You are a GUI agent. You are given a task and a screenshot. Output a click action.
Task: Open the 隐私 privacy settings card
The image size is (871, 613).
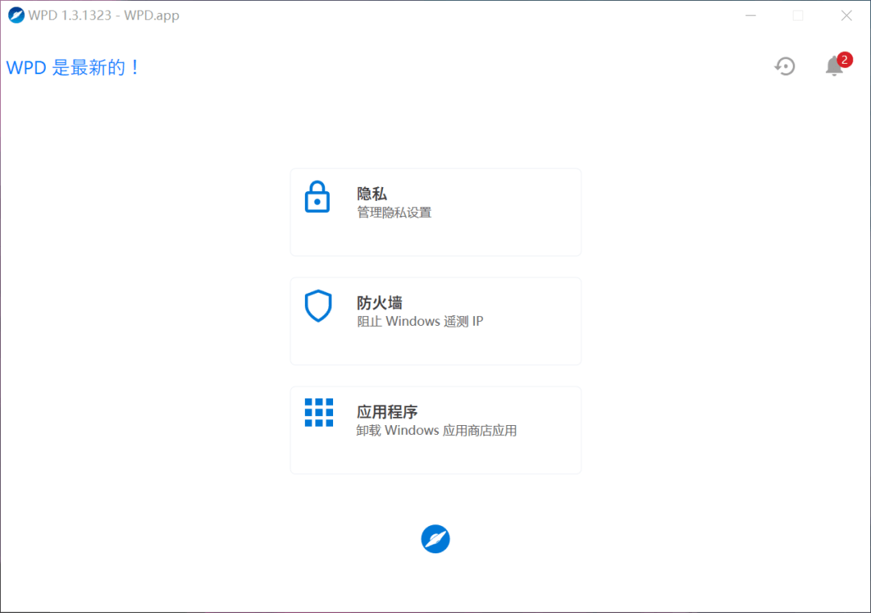[435, 212]
